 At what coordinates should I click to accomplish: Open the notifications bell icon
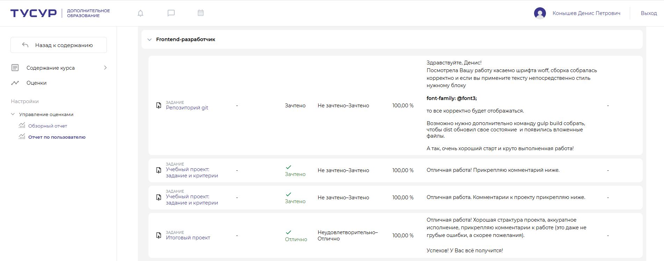point(140,13)
